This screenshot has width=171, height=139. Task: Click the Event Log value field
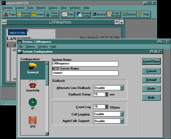pyautogui.click(x=99, y=107)
